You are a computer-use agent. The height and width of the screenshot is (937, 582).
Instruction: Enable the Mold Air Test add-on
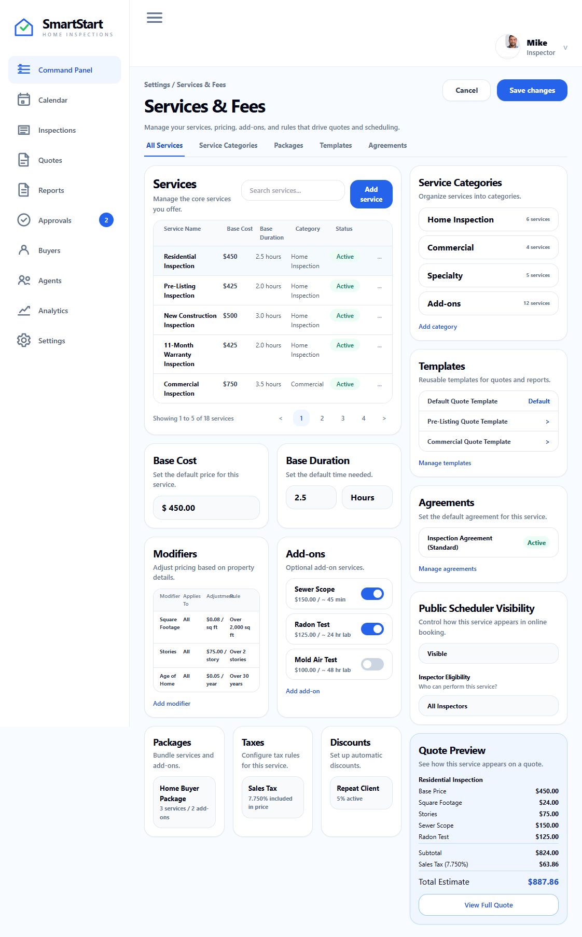[372, 664]
